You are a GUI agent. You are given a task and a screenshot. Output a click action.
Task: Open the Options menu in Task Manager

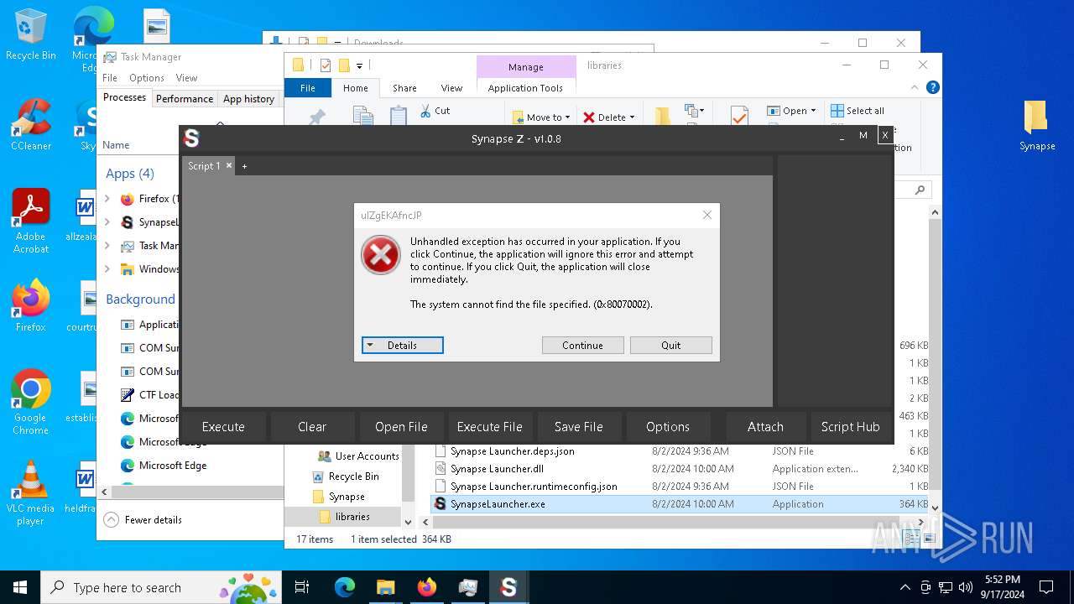pos(147,78)
